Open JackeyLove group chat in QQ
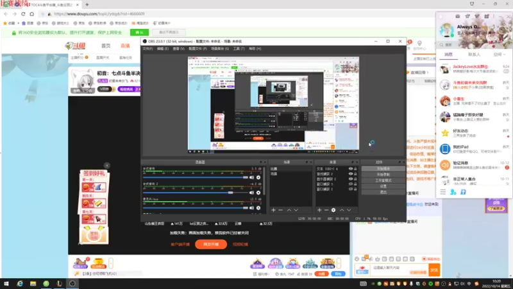 tap(475, 69)
